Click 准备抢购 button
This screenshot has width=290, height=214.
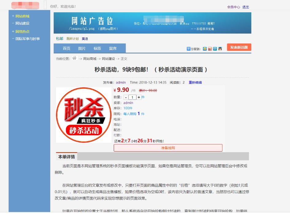point(168,148)
